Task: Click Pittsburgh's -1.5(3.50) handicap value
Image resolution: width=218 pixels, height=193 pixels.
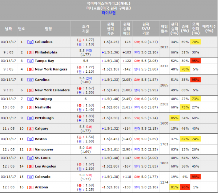Action: click(x=110, y=118)
